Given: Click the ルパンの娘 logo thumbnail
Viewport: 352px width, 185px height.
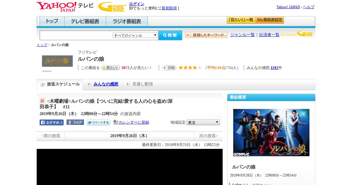Looking at the screenshot, I should click(x=57, y=61).
